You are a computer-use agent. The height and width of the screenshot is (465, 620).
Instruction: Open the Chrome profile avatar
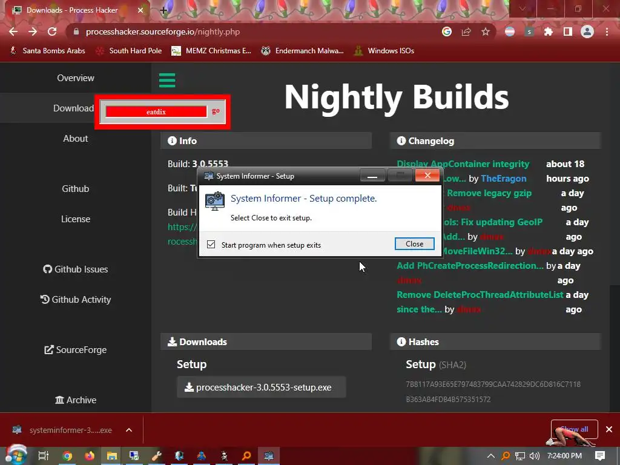tap(587, 31)
